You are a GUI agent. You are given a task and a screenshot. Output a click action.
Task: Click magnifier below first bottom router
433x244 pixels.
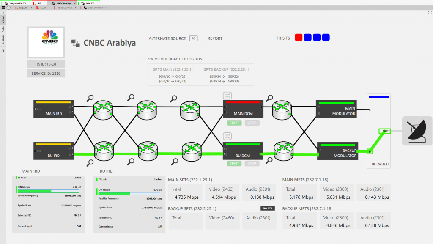(90, 163)
